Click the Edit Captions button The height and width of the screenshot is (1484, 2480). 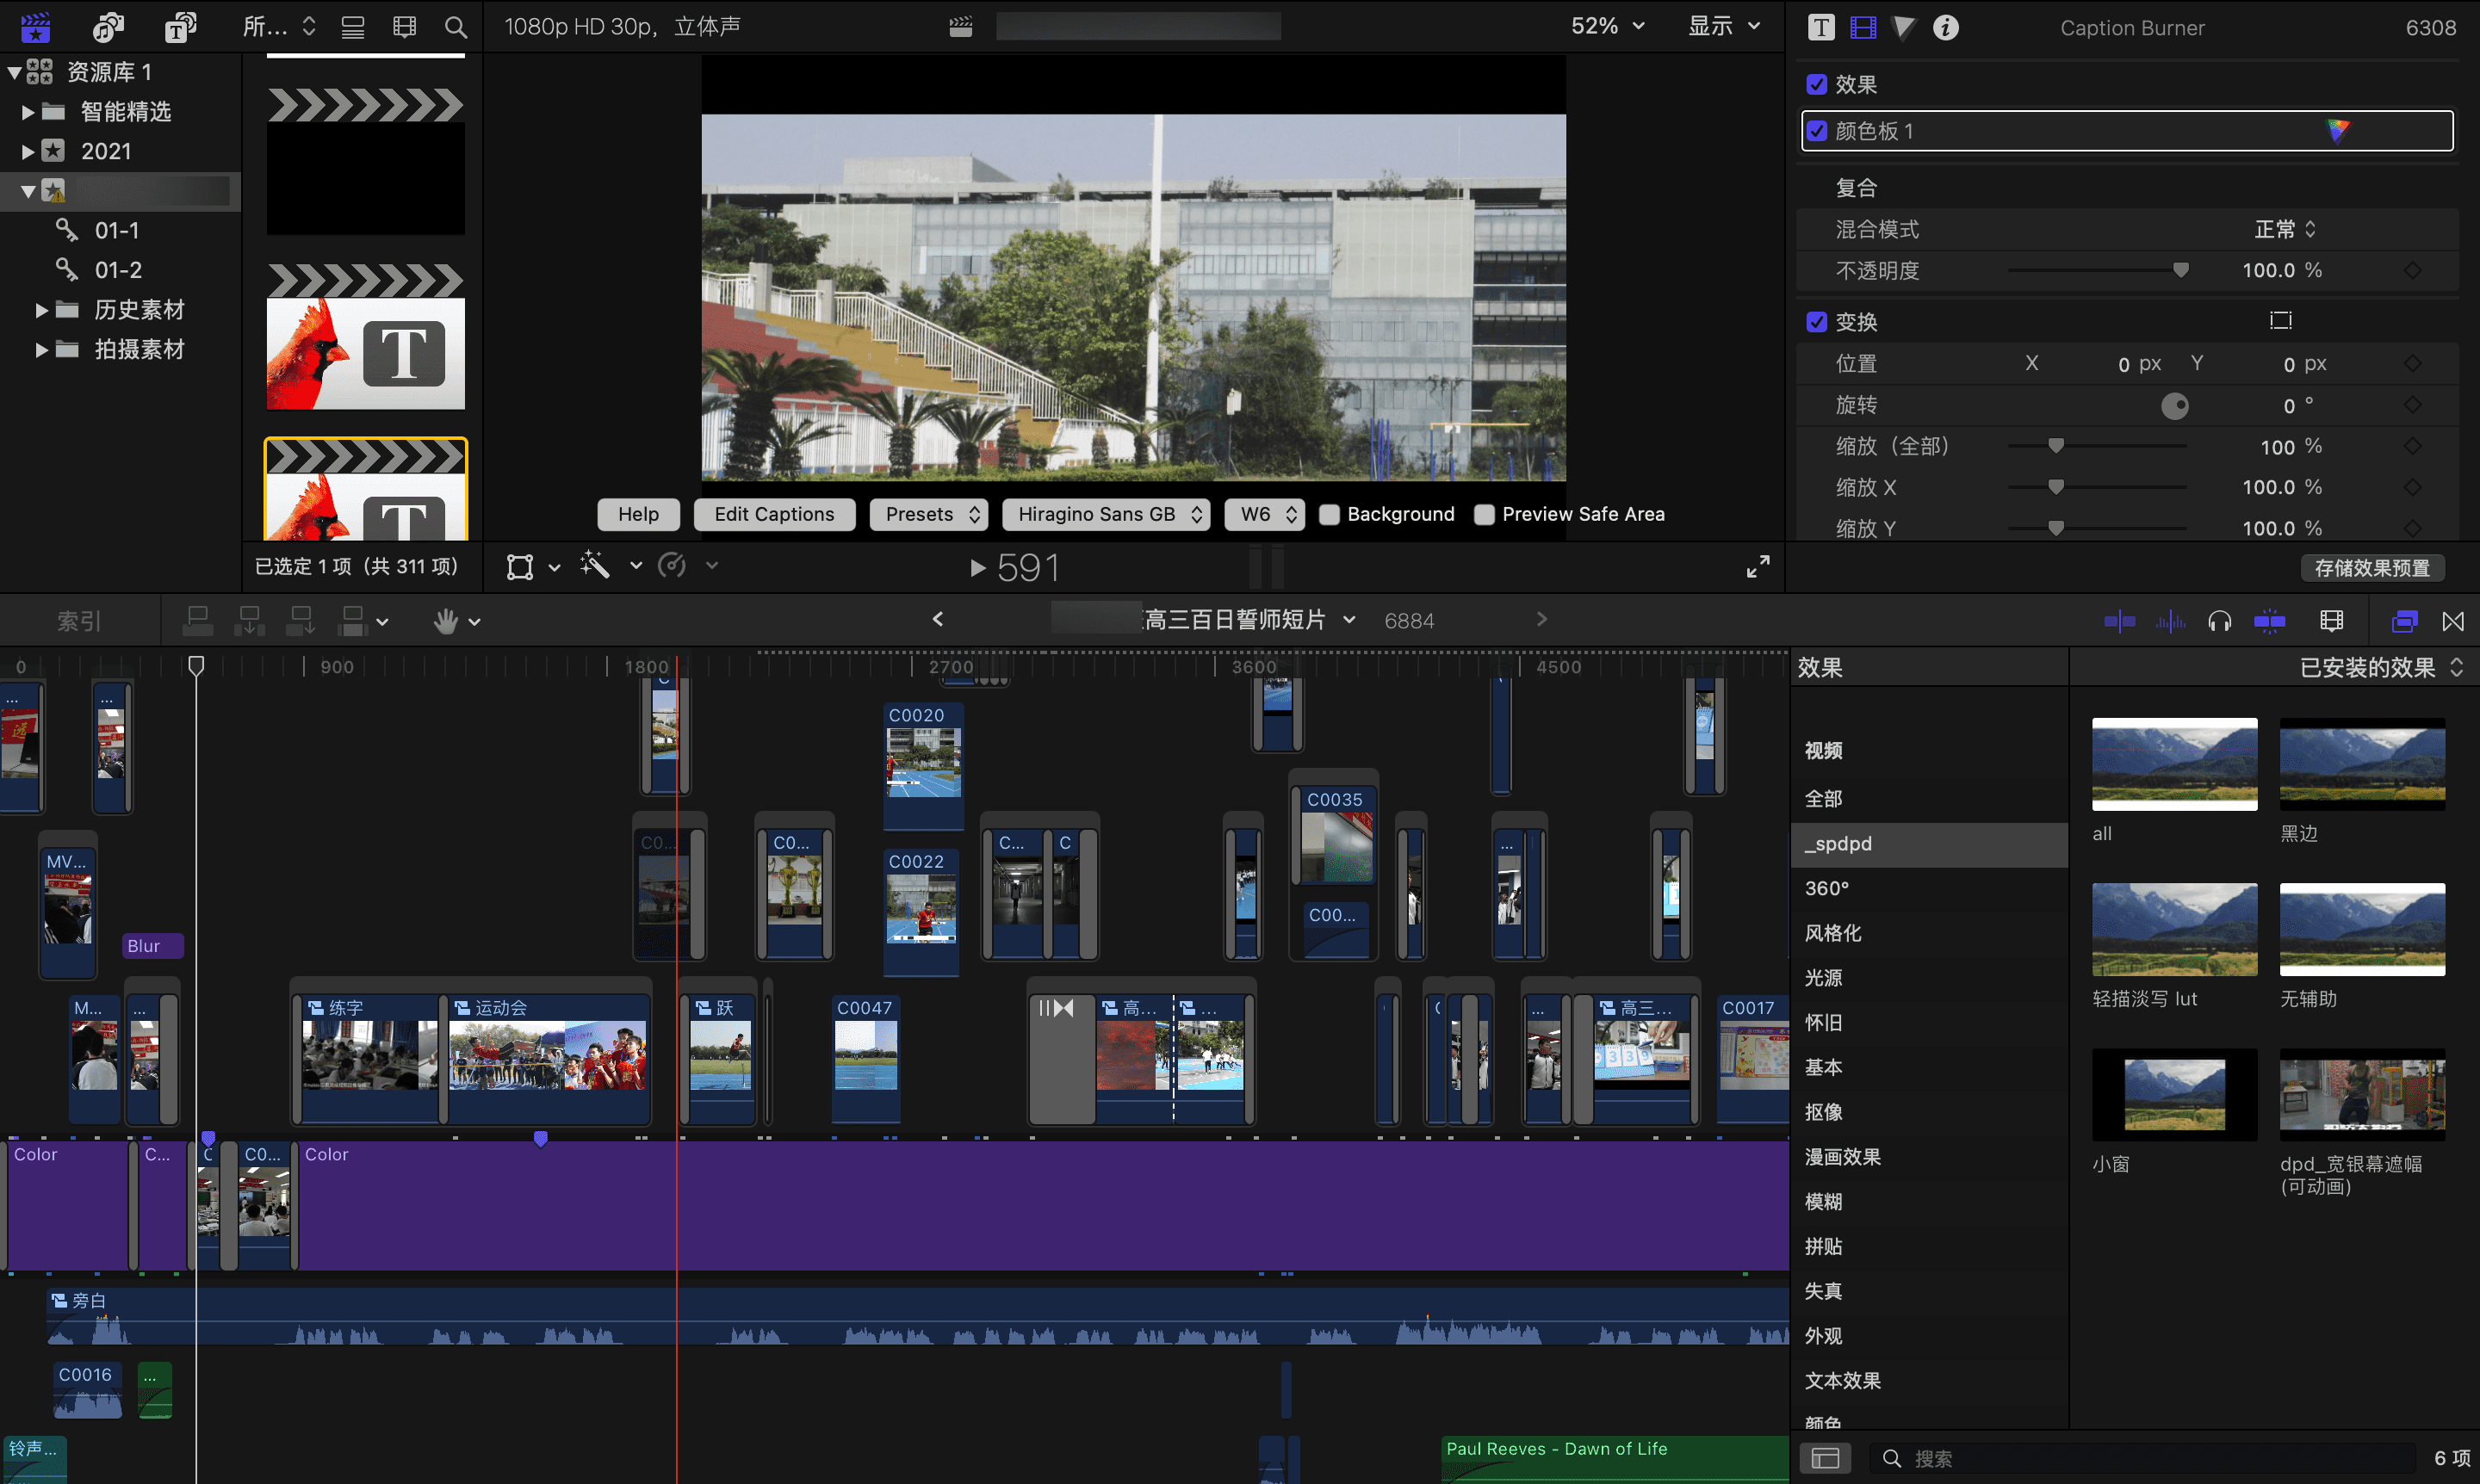point(773,514)
